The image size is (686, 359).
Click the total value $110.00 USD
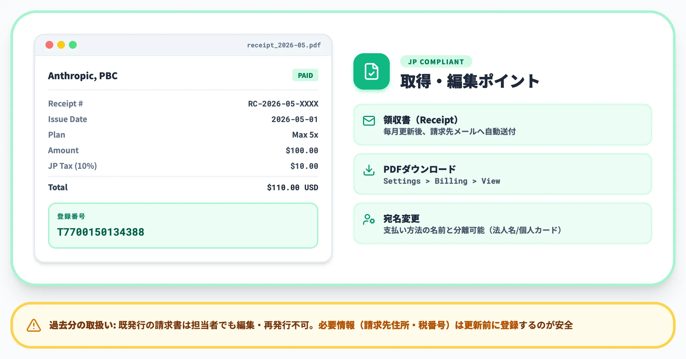point(293,188)
